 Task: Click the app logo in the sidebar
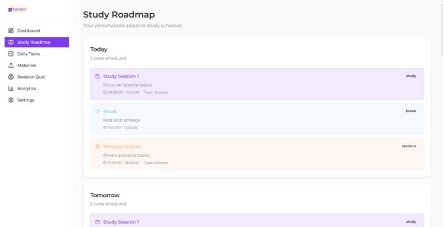pyautogui.click(x=18, y=9)
